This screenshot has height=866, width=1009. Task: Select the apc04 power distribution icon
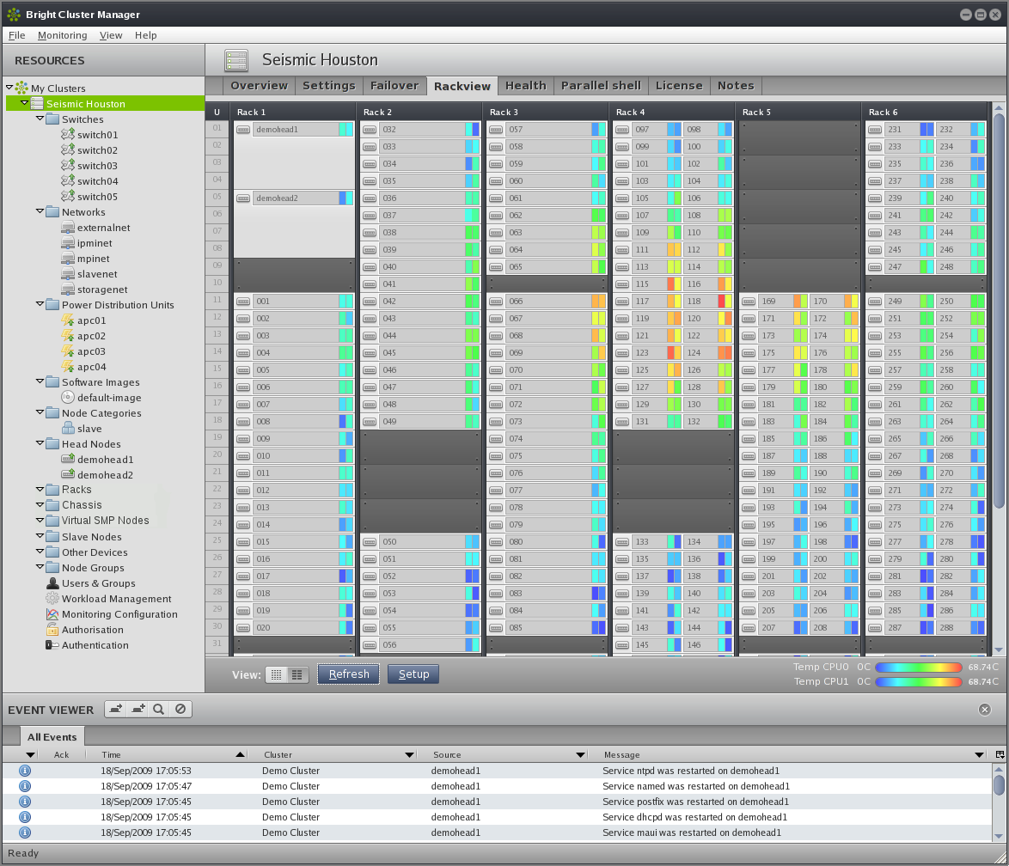(x=68, y=366)
